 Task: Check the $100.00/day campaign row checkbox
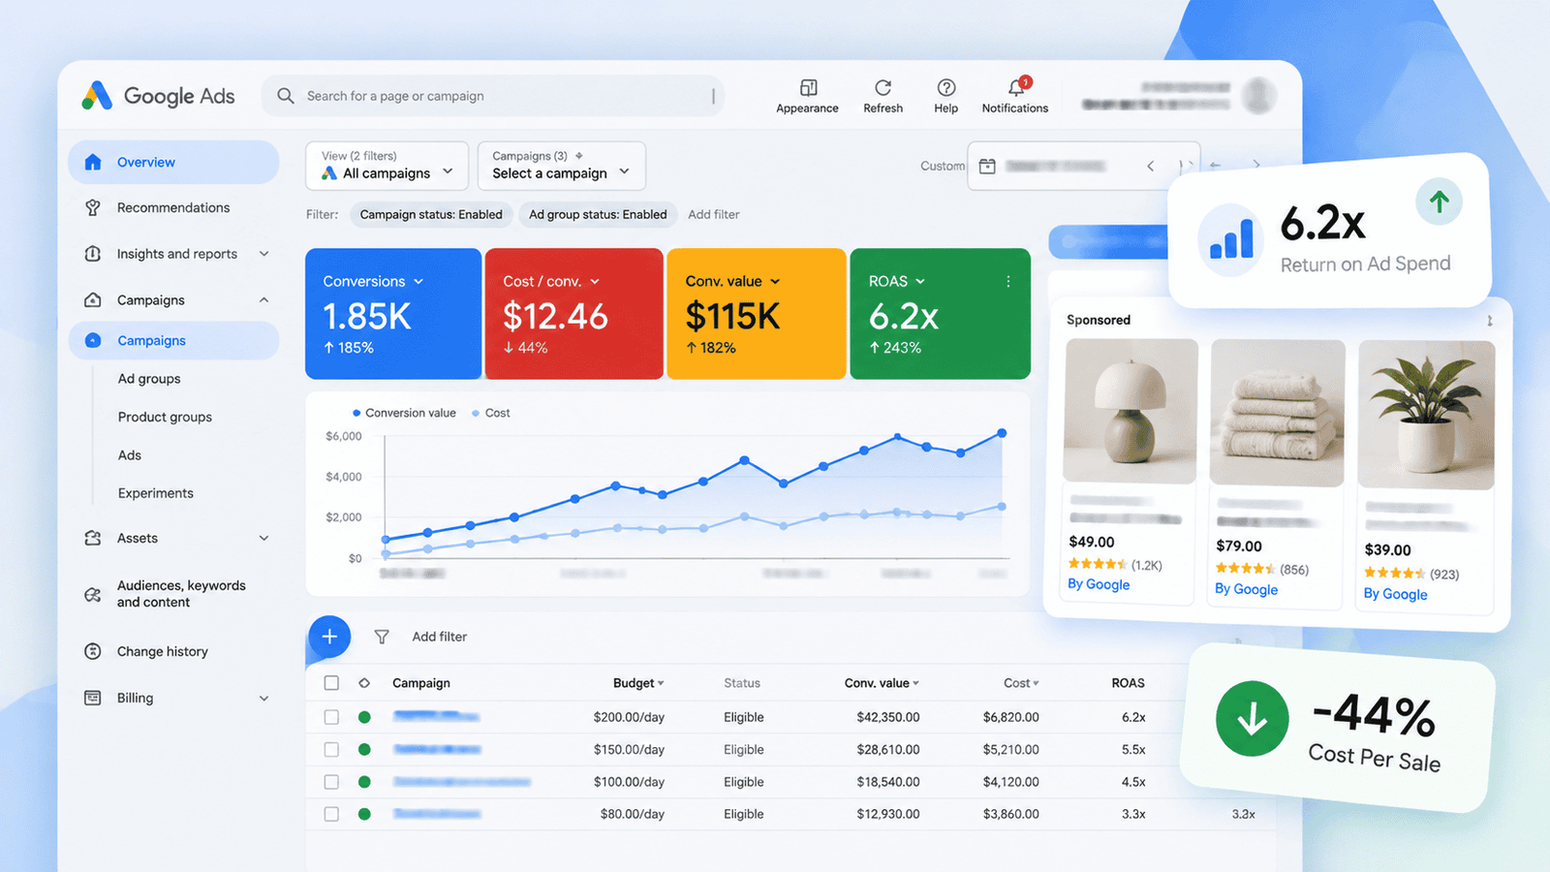331,782
